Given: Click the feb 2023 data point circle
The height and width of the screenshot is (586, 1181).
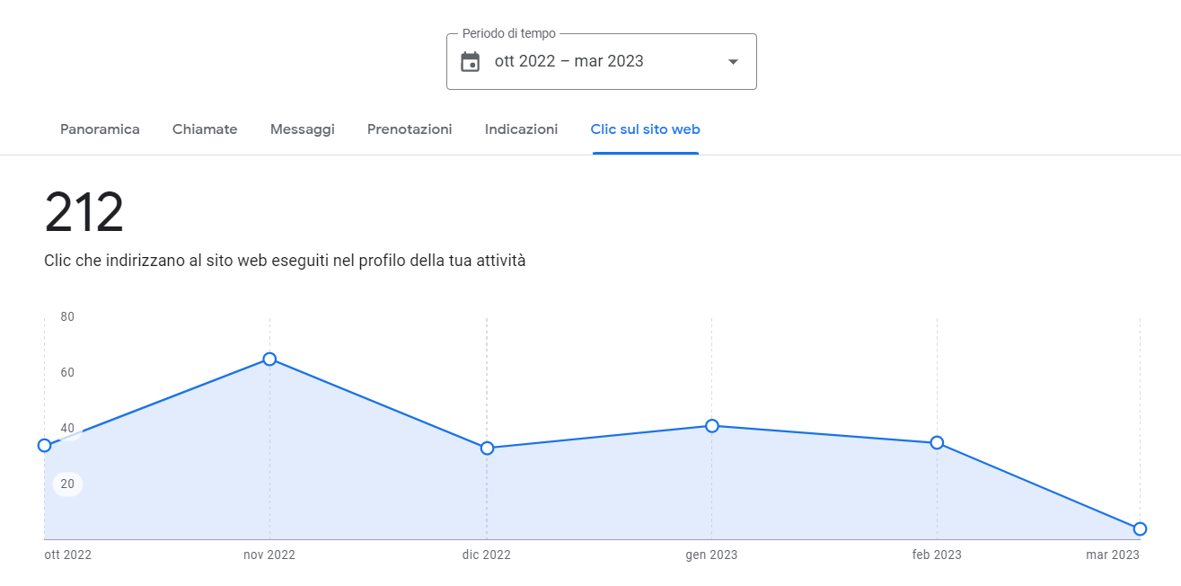Looking at the screenshot, I should (937, 443).
